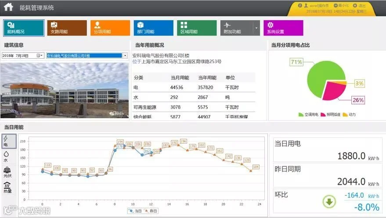386x218 pixels.
Task: Toggle the 当日 series in chart legend
Action: [135, 211]
